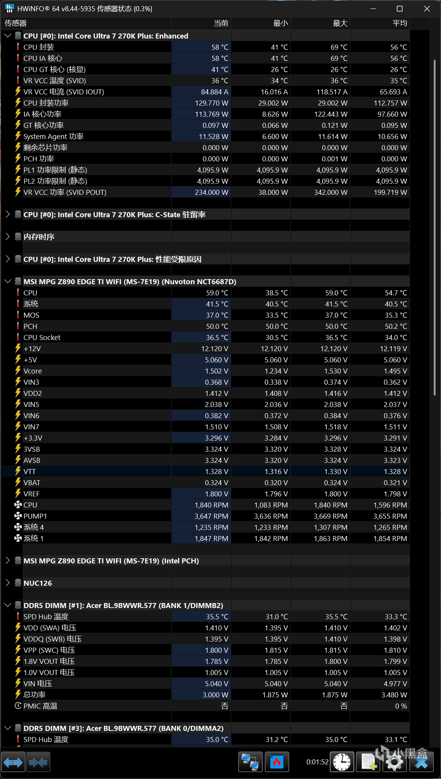This screenshot has height=779, width=441.
Task: Reset the elapsed time clock icon
Action: pos(342,762)
